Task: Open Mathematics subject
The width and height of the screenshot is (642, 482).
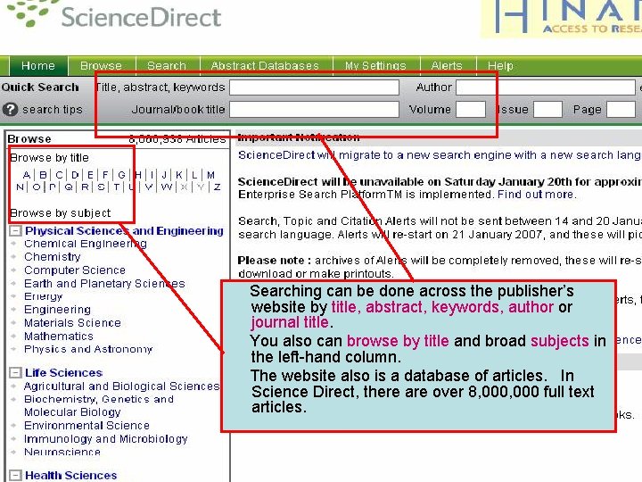Action: point(59,337)
